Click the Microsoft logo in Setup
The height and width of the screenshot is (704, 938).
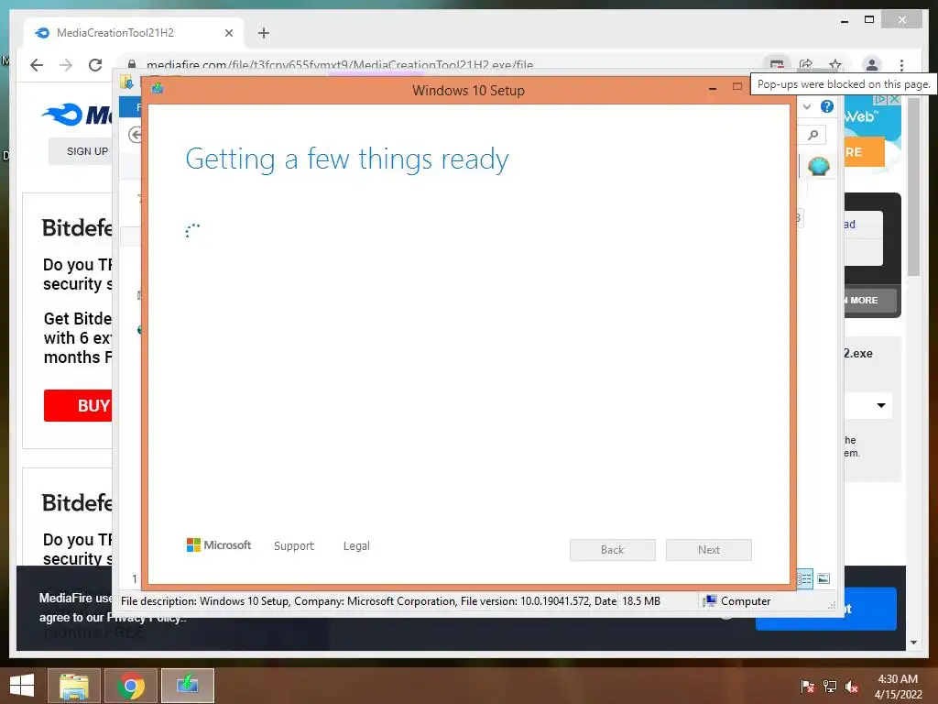pos(218,545)
